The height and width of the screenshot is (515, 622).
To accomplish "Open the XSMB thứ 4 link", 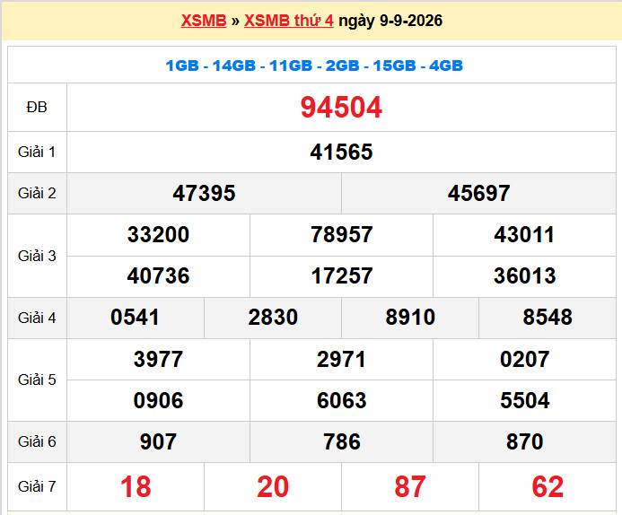I will click(289, 21).
